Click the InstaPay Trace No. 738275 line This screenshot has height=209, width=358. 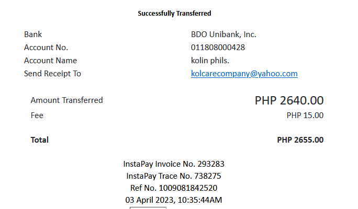174,176
